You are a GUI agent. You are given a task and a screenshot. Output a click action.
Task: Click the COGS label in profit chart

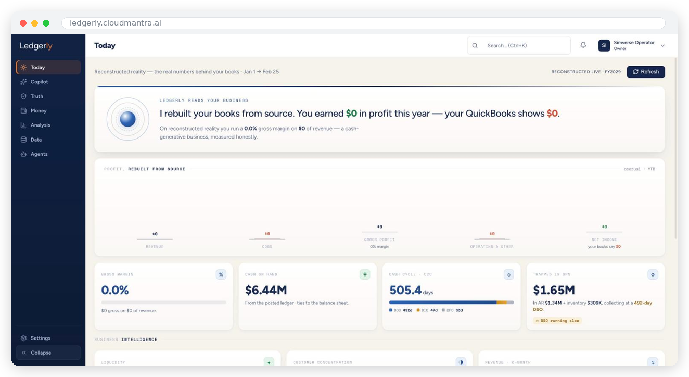[267, 247]
